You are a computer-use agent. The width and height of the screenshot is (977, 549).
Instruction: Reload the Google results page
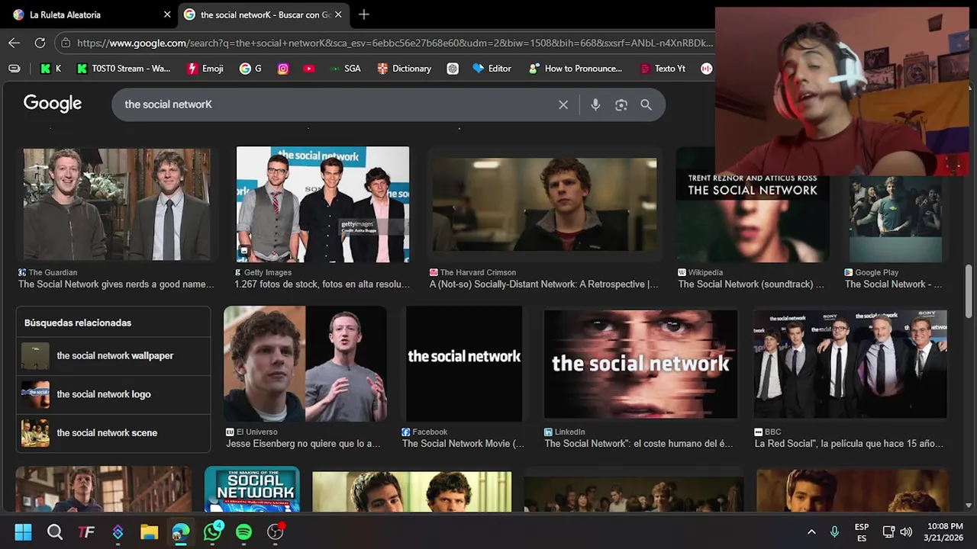[x=40, y=43]
